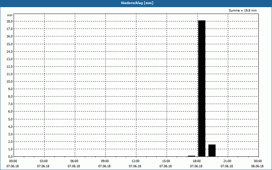The width and height of the screenshot is (272, 170).
Task: Click the 03:00 time axis label
Action: [x=44, y=161]
